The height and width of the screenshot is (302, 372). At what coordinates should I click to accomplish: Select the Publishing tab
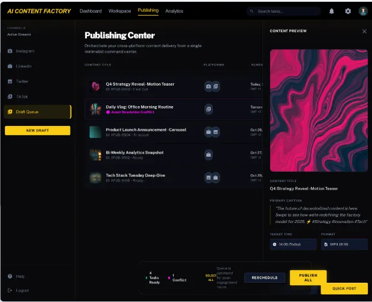click(148, 10)
